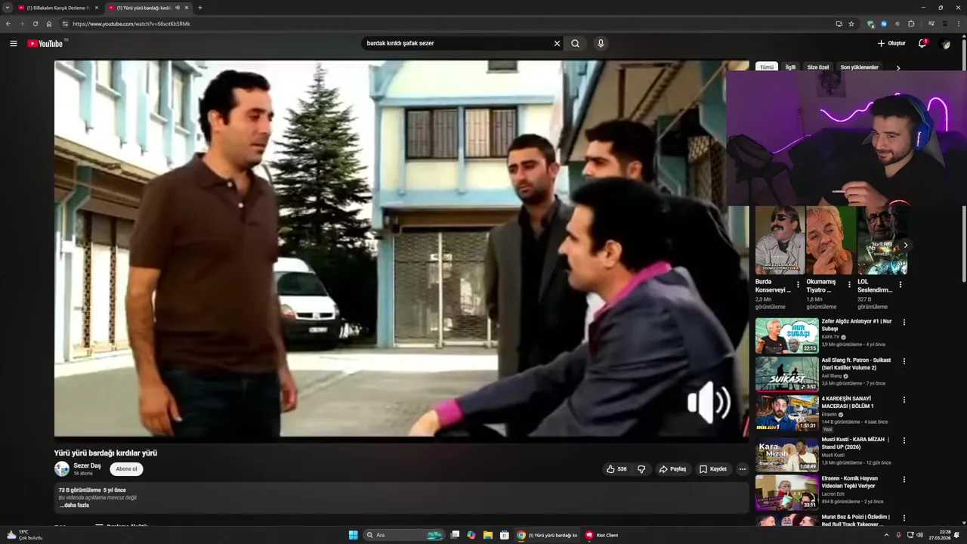Bookmark this page with the star
The width and height of the screenshot is (967, 544).
coord(851,24)
